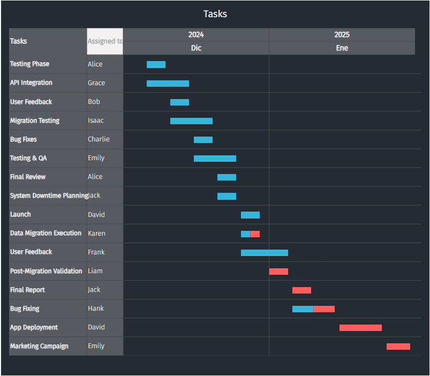Select the Data Migration Execution task name
Image resolution: width=430 pixels, height=376 pixels.
(46, 233)
